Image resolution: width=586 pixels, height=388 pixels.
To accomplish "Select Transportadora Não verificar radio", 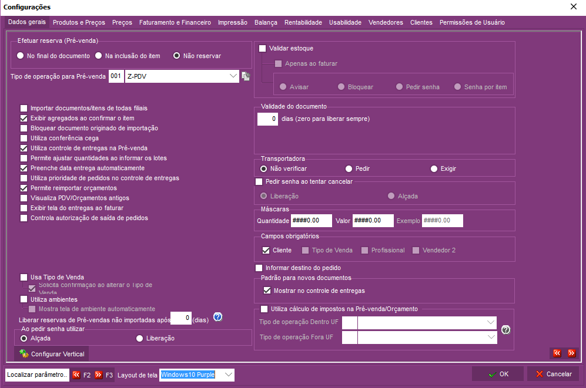I will point(264,169).
